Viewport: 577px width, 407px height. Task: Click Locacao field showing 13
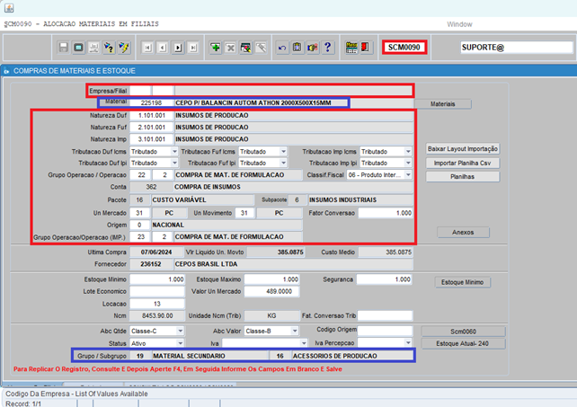(157, 304)
